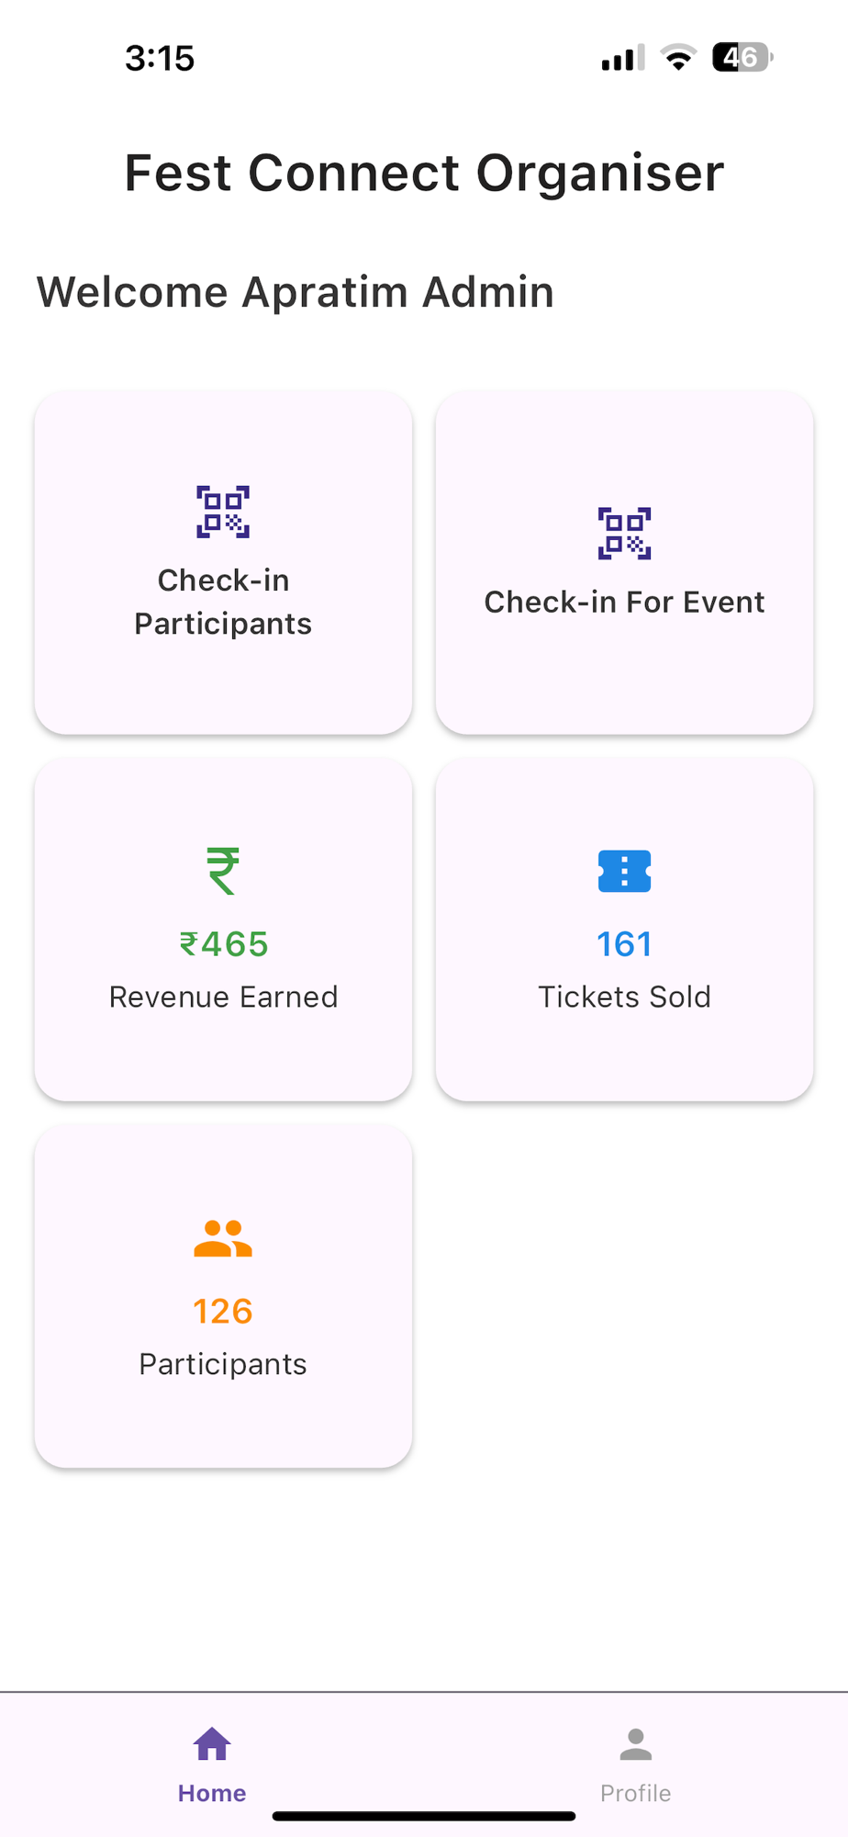Tap the ₹465 revenue amount

coord(223,944)
